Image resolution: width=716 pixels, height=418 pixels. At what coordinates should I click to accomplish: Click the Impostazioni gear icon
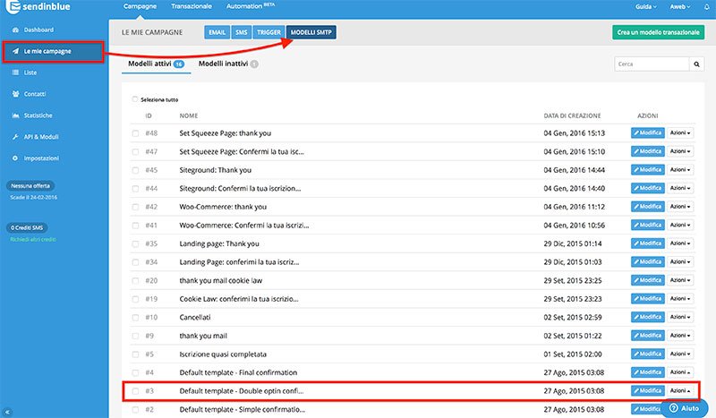point(15,158)
